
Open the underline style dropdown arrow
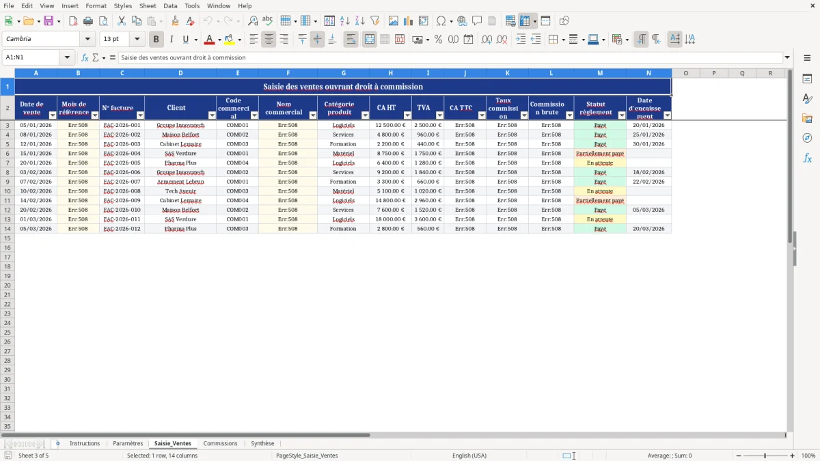pyautogui.click(x=195, y=40)
